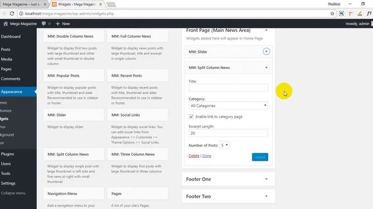Image resolution: width=373 pixels, height=209 pixels.
Task: Expand the Footer Two widget area
Action: (x=266, y=196)
